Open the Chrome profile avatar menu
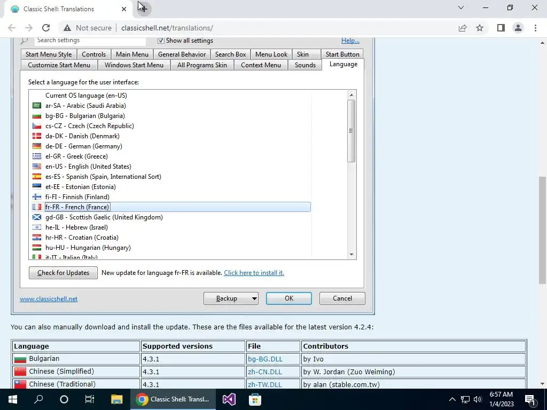547x410 pixels. (518, 28)
